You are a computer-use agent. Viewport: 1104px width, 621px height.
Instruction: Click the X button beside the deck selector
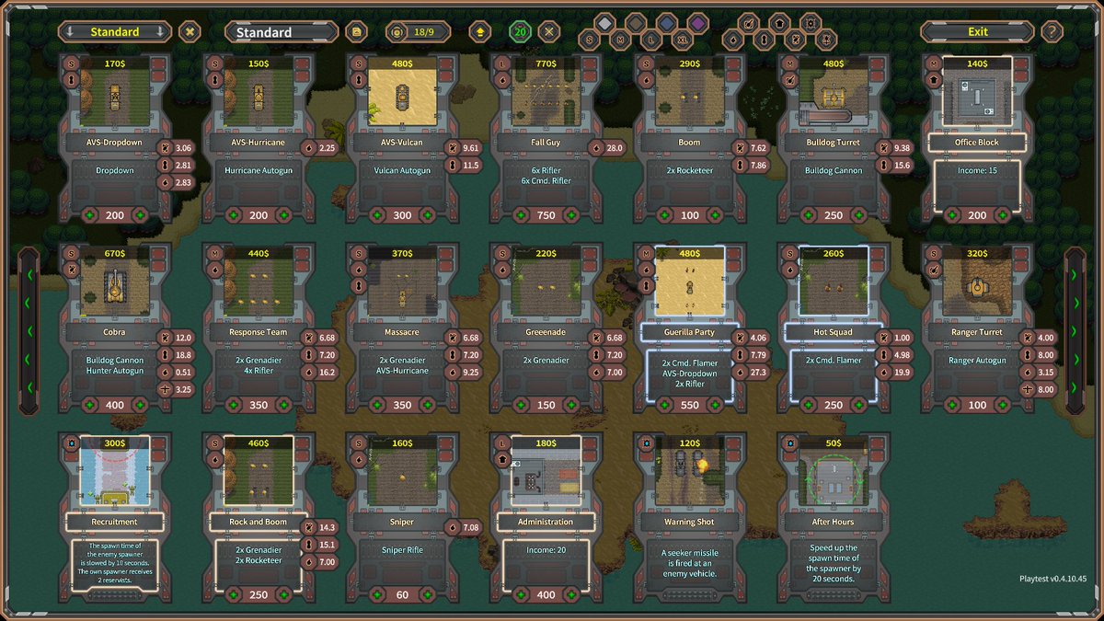pos(190,31)
